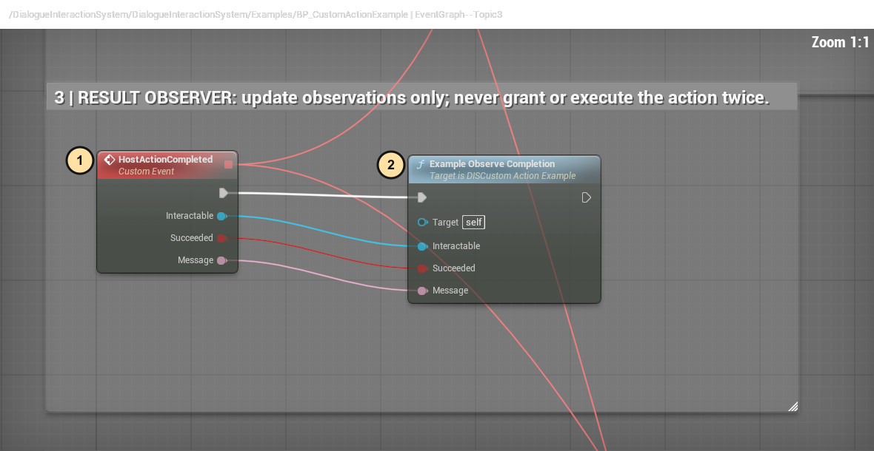The width and height of the screenshot is (874, 451).
Task: Click execution output pin of Example Observe Completion
Action: pos(587,197)
